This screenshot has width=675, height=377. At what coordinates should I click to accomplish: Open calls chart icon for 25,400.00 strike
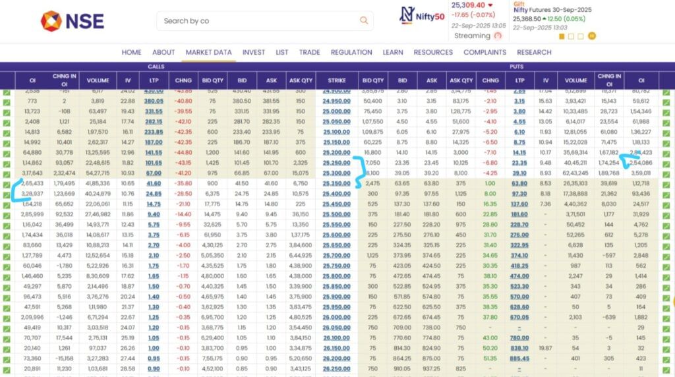tap(7, 194)
